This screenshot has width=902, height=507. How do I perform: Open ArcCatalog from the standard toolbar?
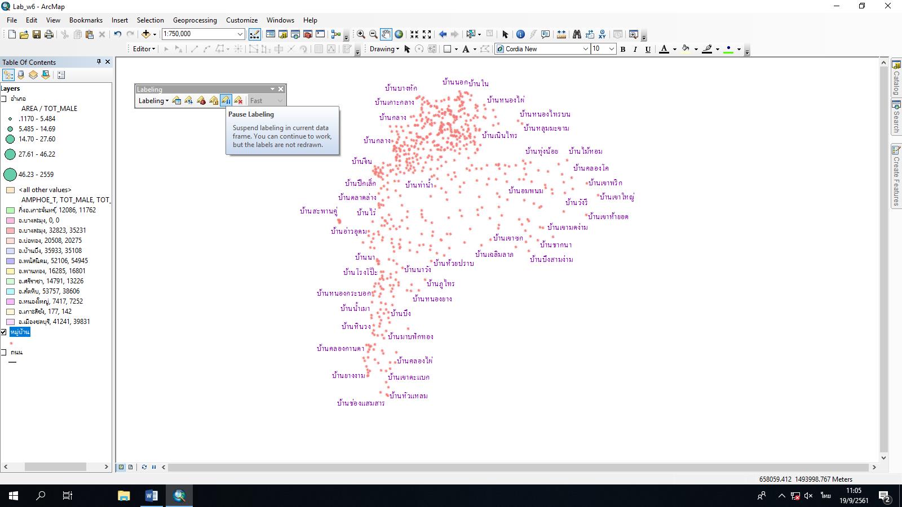[x=283, y=34]
